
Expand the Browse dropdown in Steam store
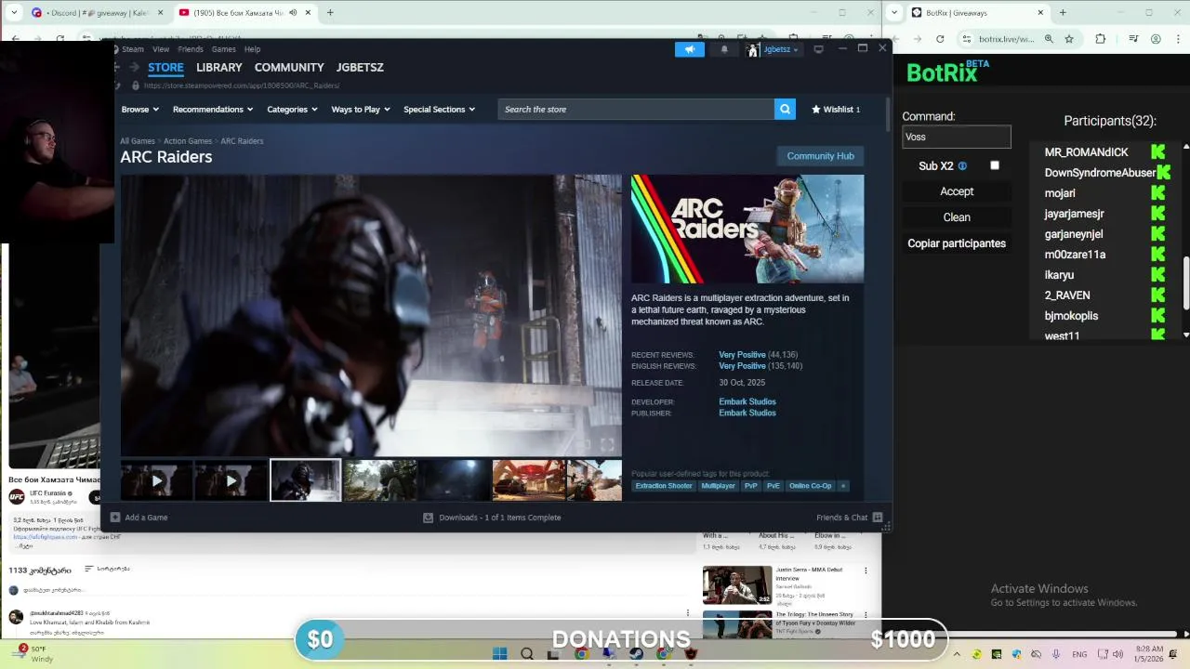pos(140,110)
